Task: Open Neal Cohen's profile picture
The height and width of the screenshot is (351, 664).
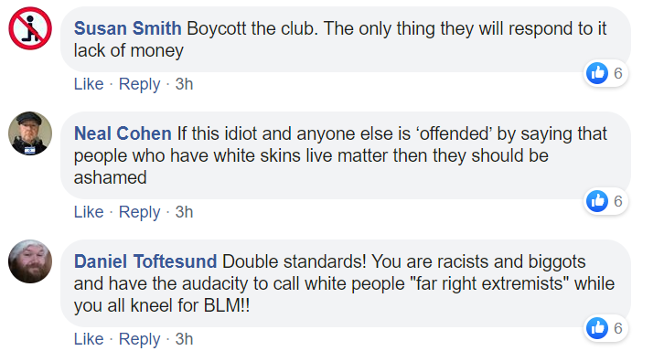Action: (x=30, y=133)
